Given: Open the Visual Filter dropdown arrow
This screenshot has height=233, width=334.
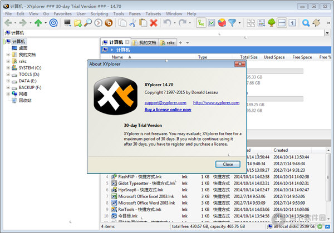Looking at the screenshot, I should (x=239, y=23).
